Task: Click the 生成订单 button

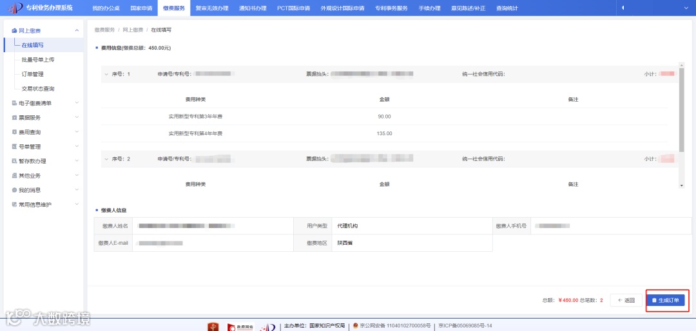Action: pos(665,300)
